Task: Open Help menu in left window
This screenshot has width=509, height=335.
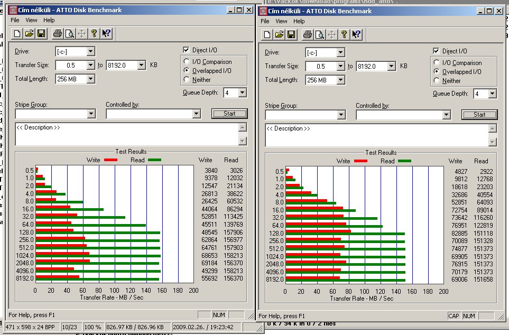Action: (49, 20)
